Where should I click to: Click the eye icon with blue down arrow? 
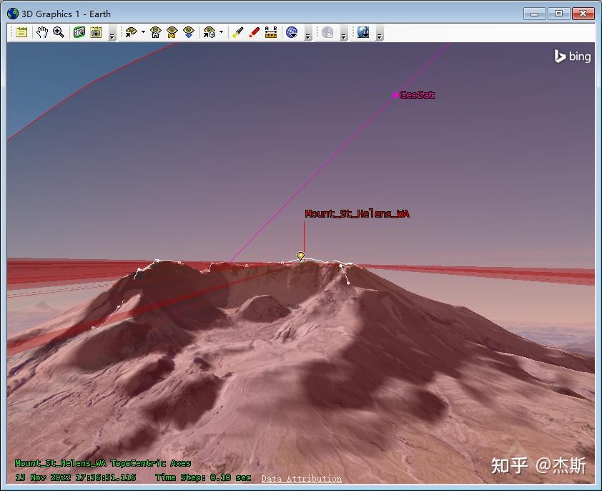[189, 32]
